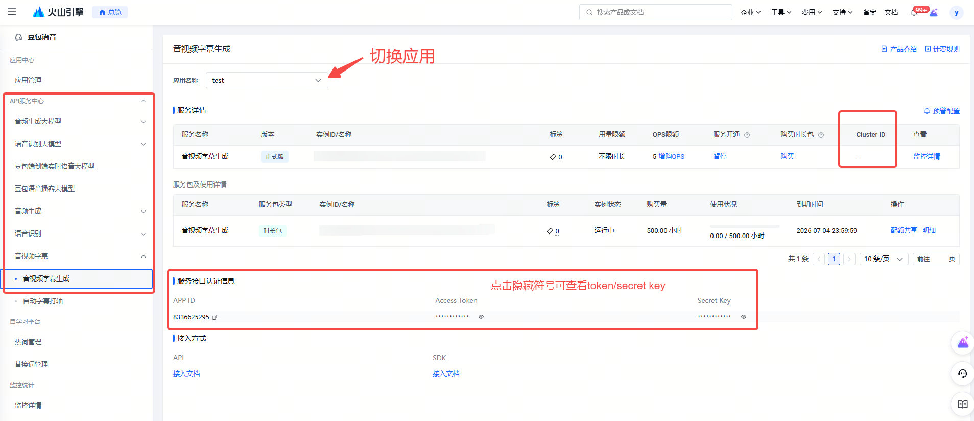Open 监控详情 in the sidebar
The image size is (974, 421).
28,405
